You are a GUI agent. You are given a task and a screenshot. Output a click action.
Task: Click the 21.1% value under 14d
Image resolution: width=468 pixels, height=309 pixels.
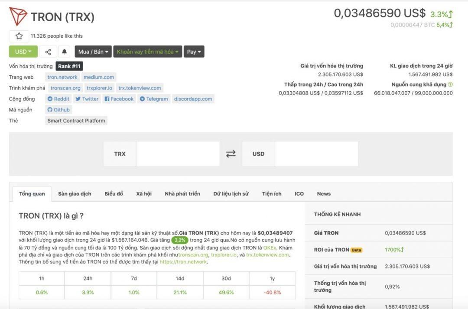(180, 293)
